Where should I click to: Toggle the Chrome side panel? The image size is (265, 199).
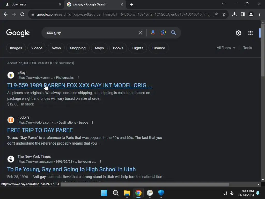point(243,15)
